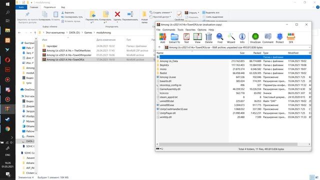
Task: Click the Extract To icon in WinRAR
Action: (x=174, y=38)
